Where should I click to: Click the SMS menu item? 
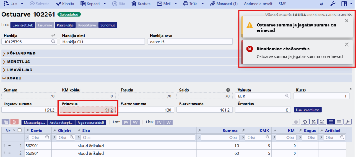[282, 4]
